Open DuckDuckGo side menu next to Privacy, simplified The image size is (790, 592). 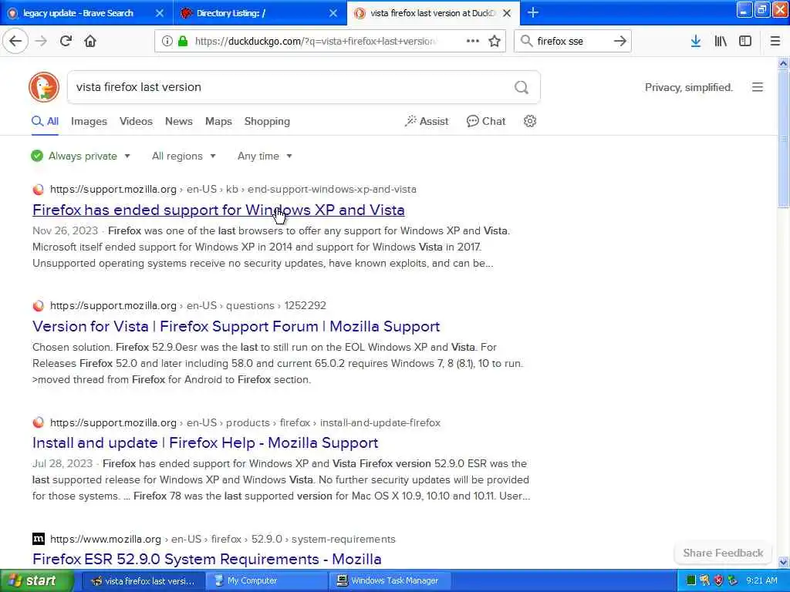(x=758, y=87)
